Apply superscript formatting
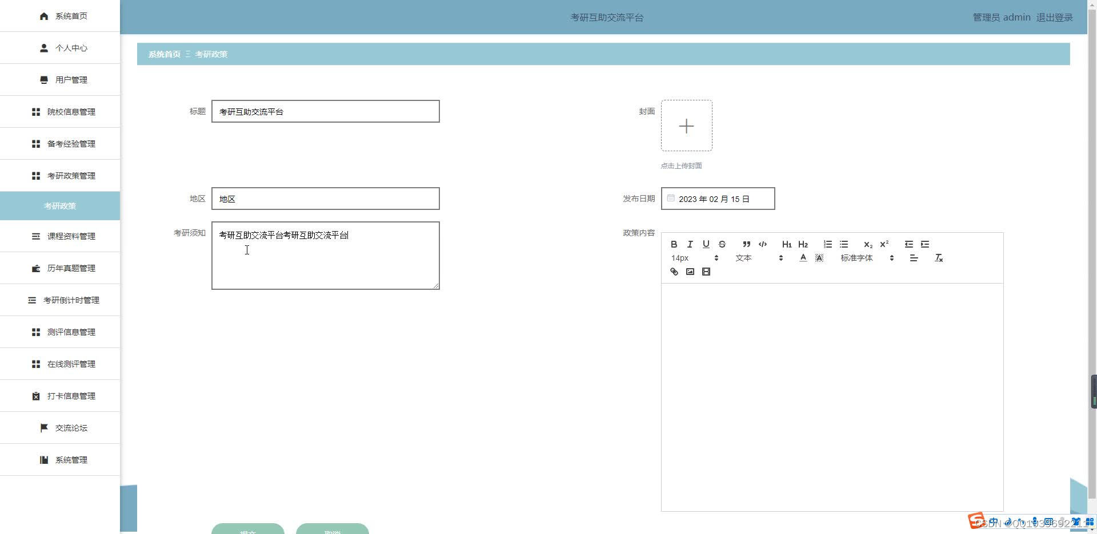 tap(884, 244)
